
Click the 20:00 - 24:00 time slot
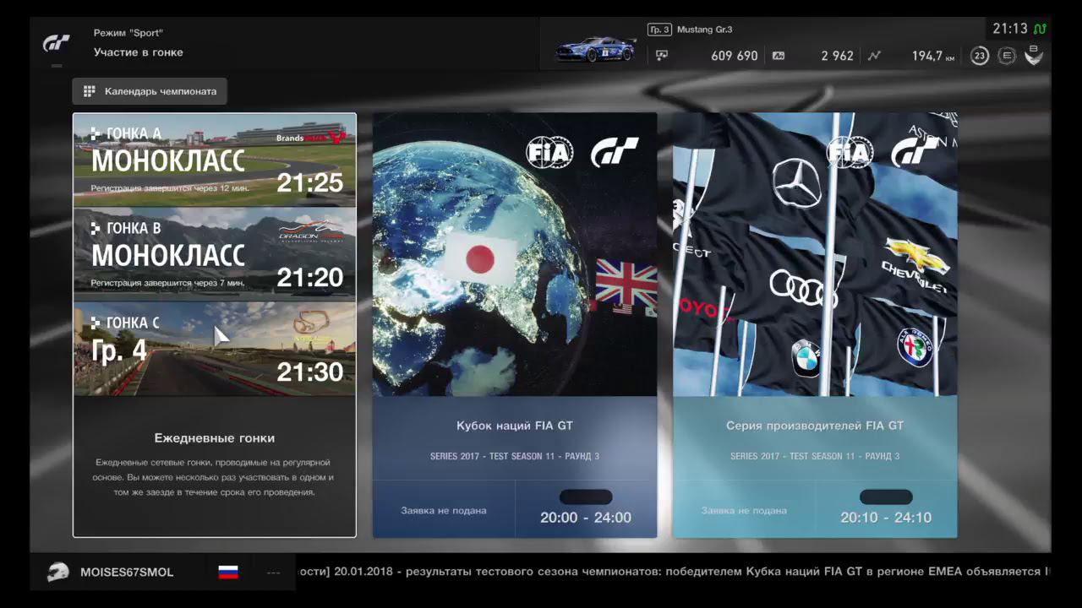[x=586, y=518]
